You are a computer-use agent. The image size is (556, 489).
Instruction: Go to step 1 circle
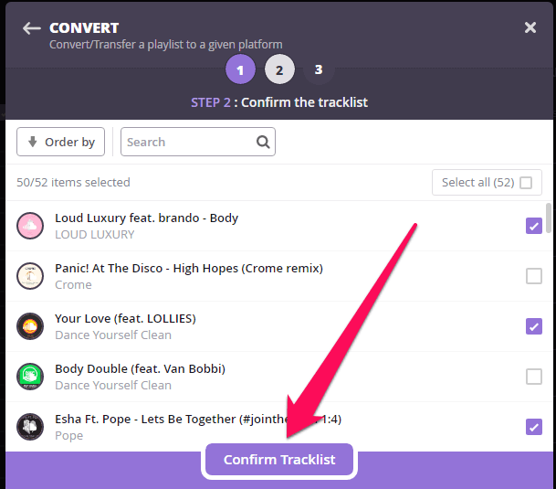(240, 69)
